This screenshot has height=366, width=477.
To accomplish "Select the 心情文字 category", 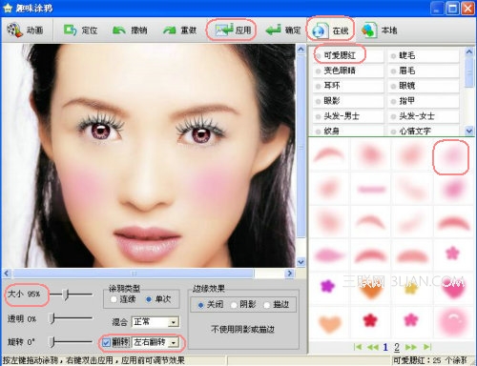I will point(424,131).
